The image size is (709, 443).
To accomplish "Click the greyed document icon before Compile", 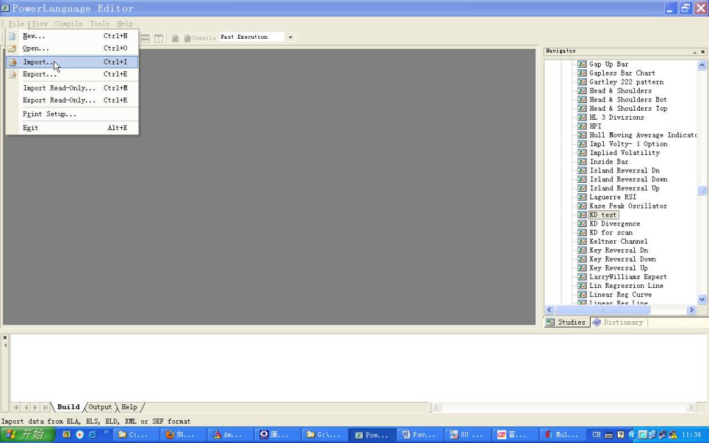I will click(x=175, y=39).
